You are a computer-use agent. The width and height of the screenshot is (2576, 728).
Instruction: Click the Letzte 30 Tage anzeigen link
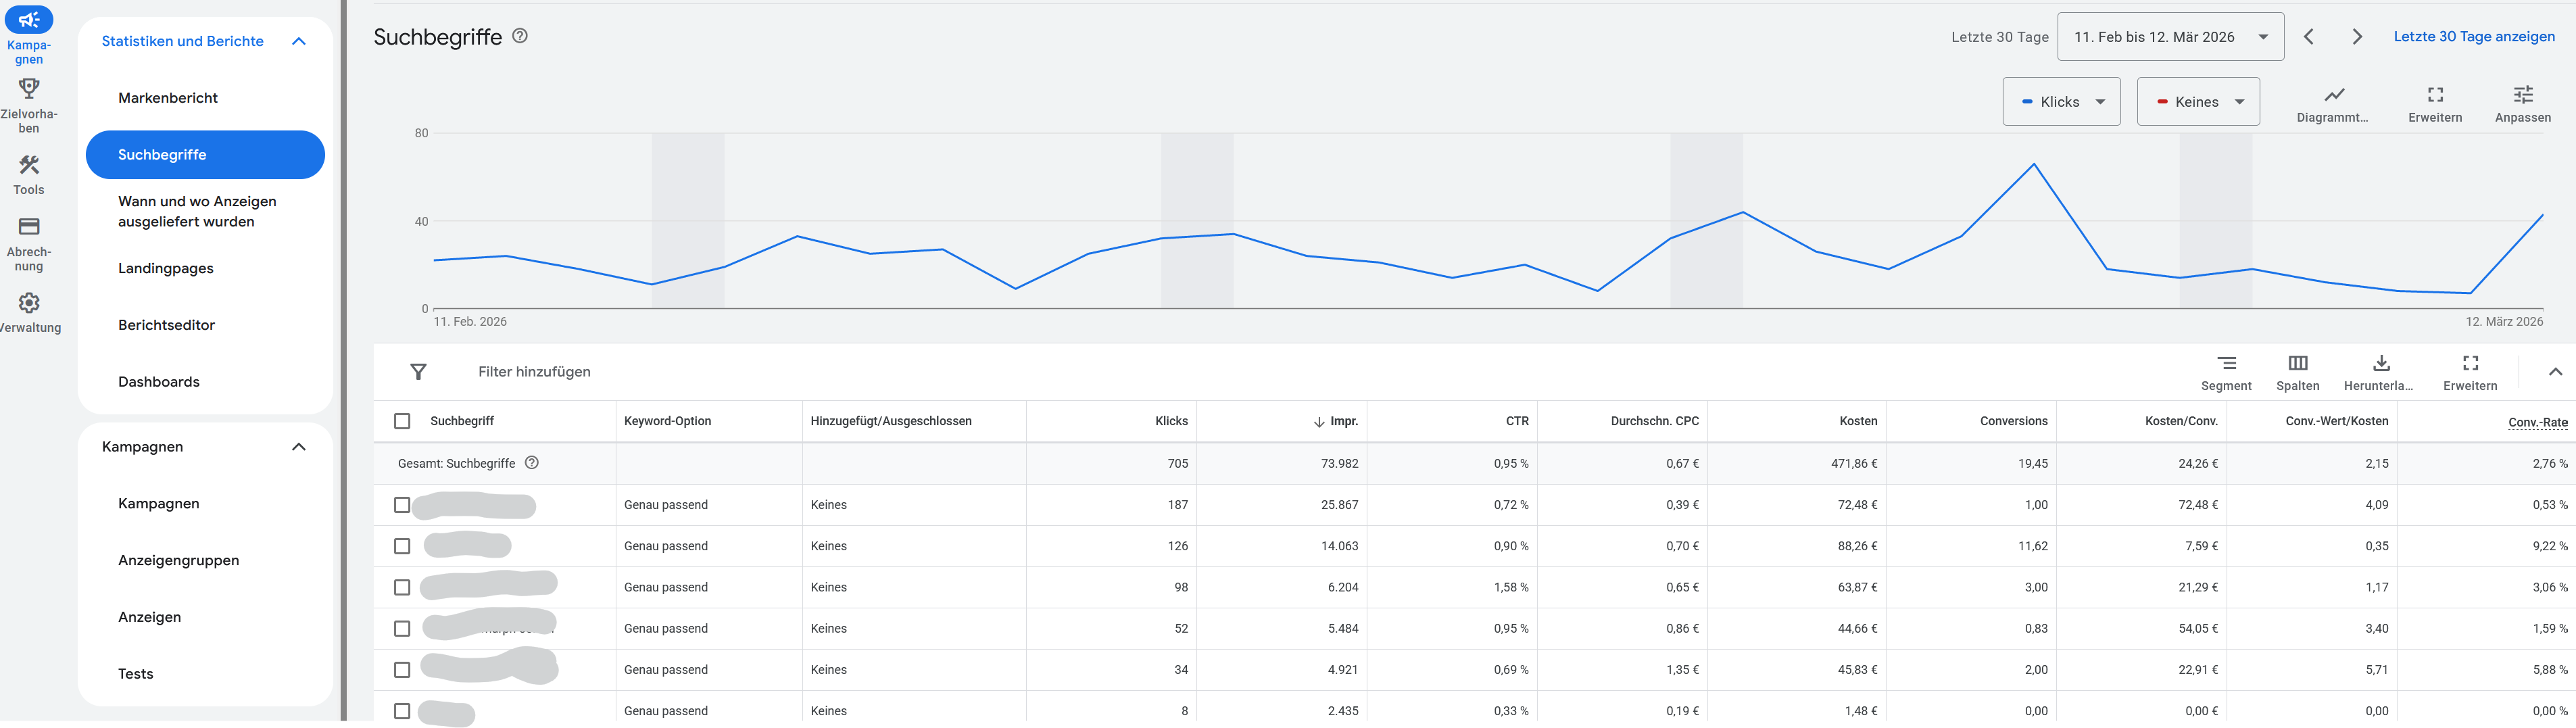pos(2473,36)
